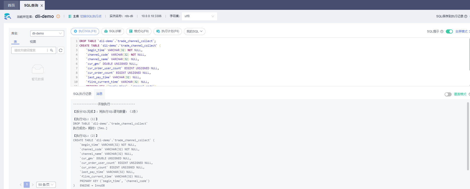The width and height of the screenshot is (470, 189).
Task: Format the SQL with 格式化(F9)
Action: [x=139, y=31]
